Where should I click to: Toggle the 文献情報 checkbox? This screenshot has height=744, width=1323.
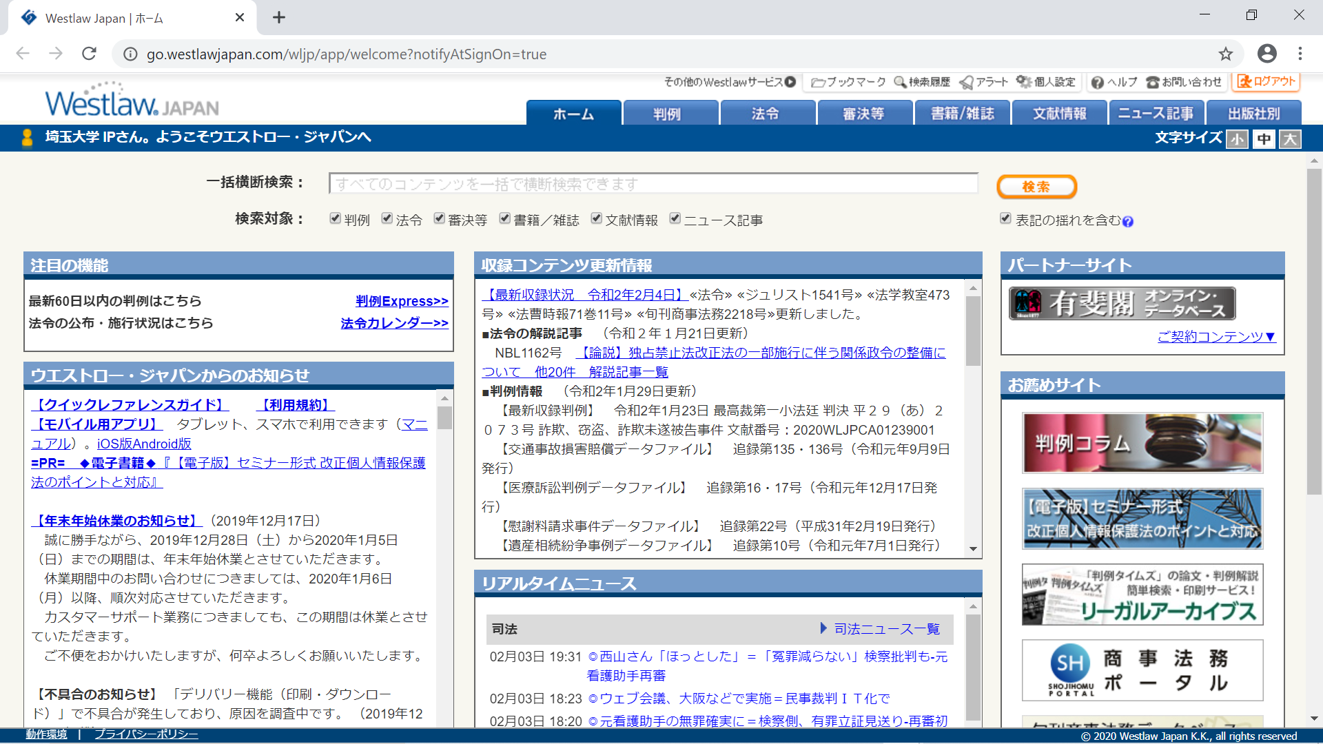tap(596, 218)
